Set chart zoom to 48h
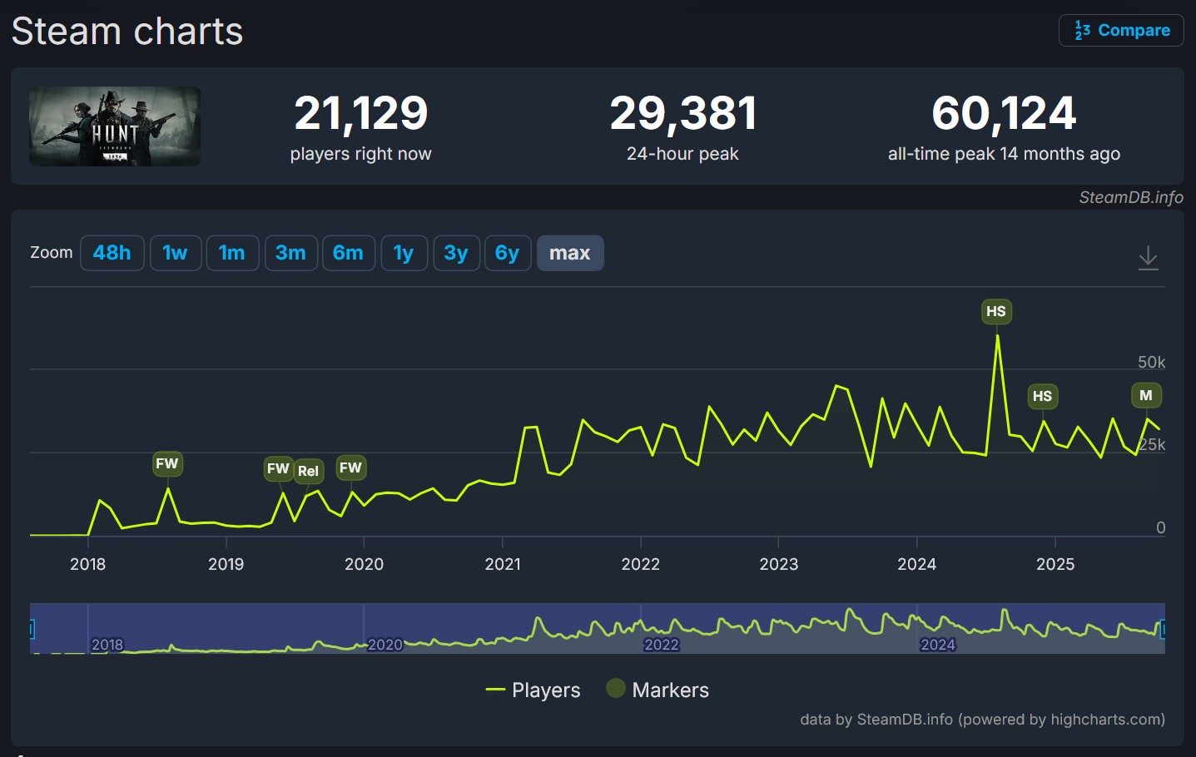The width and height of the screenshot is (1196, 757). coord(112,253)
